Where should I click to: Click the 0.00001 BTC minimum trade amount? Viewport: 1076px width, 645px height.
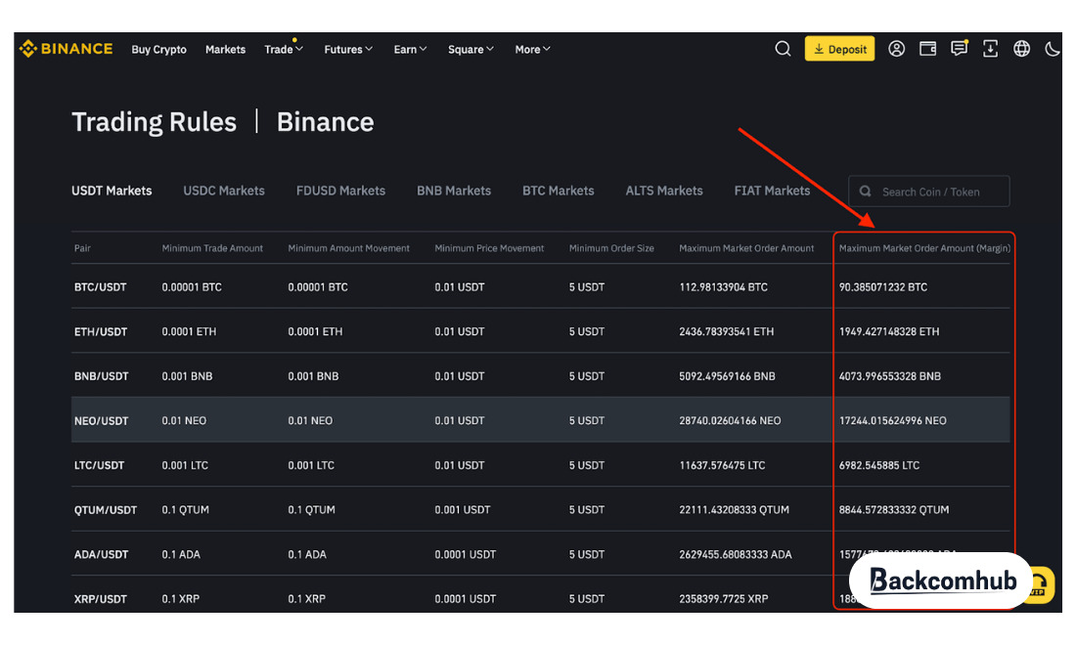[192, 287]
